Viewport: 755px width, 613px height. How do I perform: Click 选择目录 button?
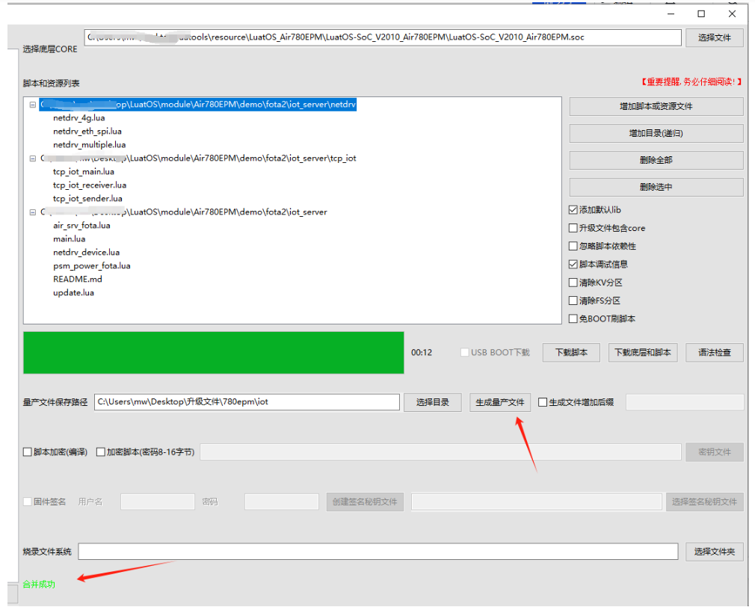(432, 402)
